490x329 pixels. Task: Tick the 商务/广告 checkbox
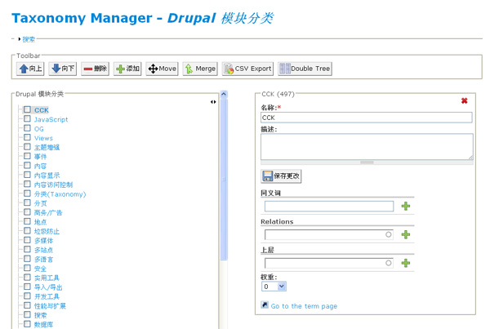click(27, 212)
